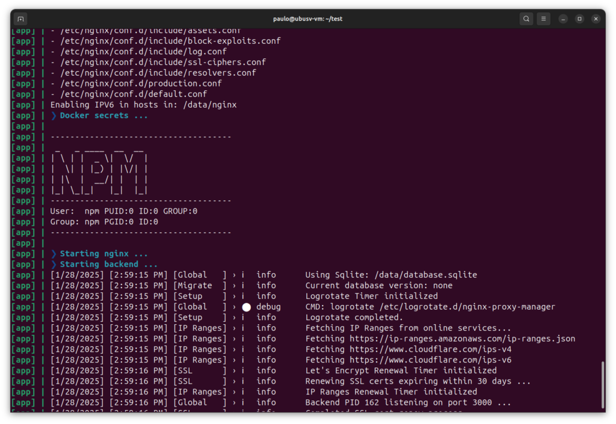Maximize the terminal window
Image resolution: width=616 pixels, height=424 pixels.
pyautogui.click(x=579, y=19)
